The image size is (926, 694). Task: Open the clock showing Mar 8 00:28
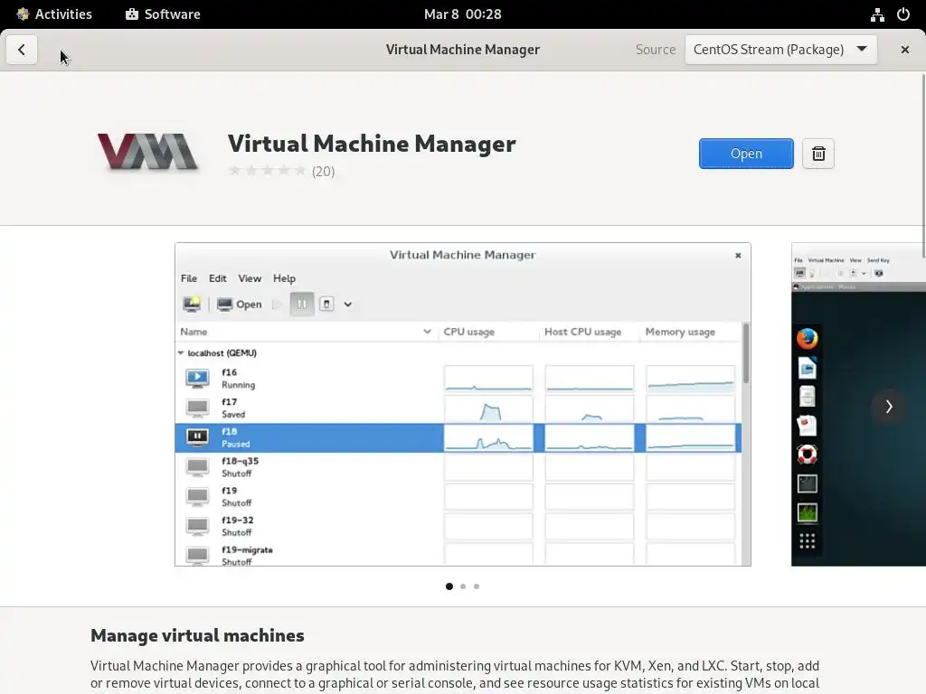[x=462, y=14]
